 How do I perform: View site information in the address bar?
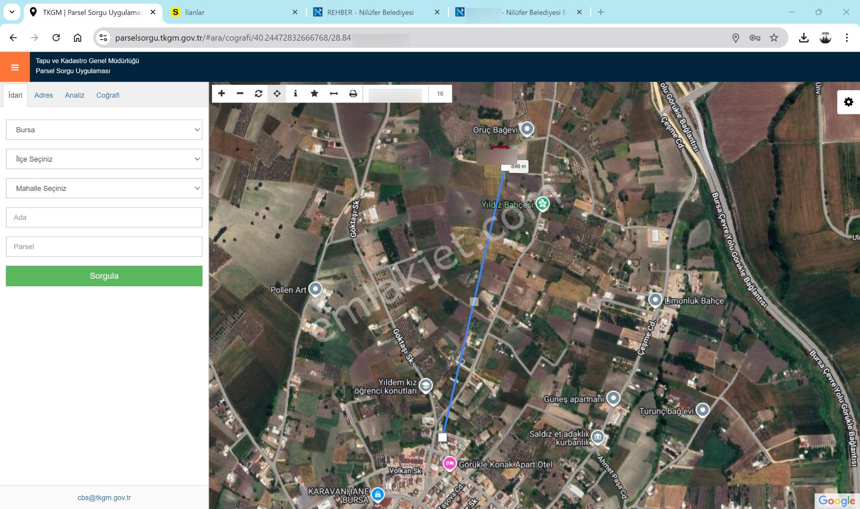coord(103,38)
